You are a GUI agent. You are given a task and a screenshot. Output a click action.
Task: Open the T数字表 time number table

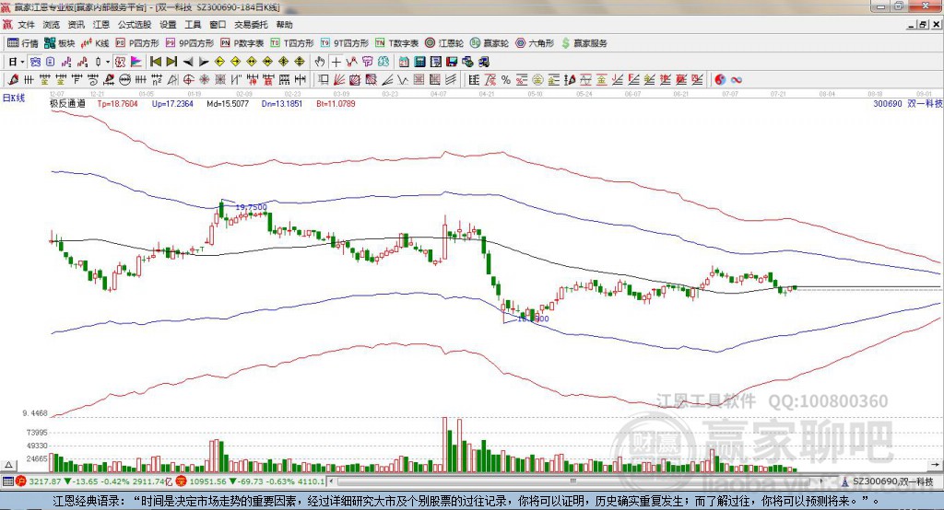coord(396,43)
